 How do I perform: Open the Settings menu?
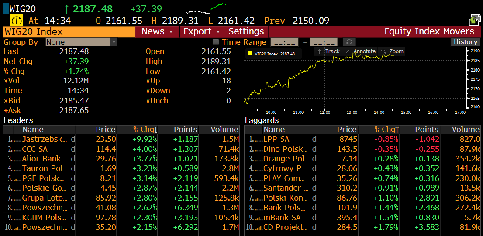246,31
